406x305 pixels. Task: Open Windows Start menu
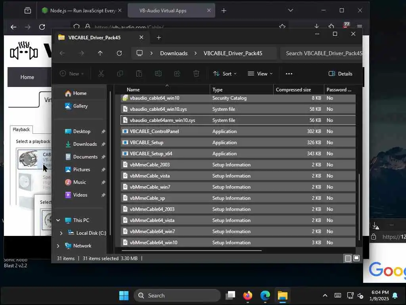124,295
